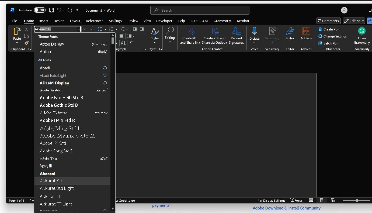This screenshot has width=372, height=213.
Task: Open the font name dropdown arrow
Action: click(x=79, y=29)
